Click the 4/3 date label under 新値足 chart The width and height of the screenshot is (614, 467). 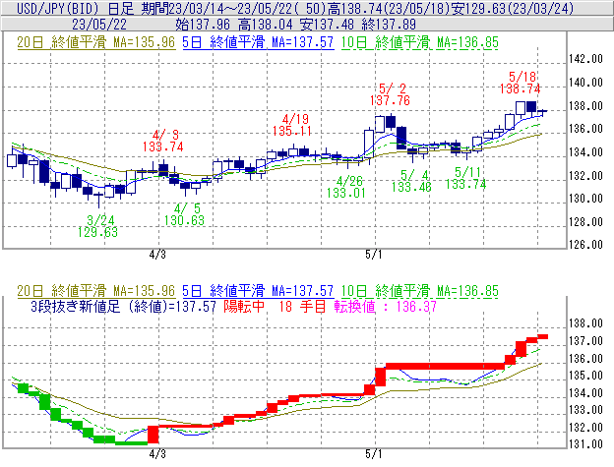[x=157, y=454]
